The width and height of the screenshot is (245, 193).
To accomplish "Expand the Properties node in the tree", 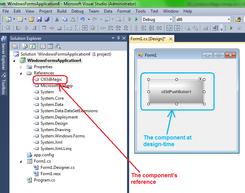I will (x=21, y=67).
